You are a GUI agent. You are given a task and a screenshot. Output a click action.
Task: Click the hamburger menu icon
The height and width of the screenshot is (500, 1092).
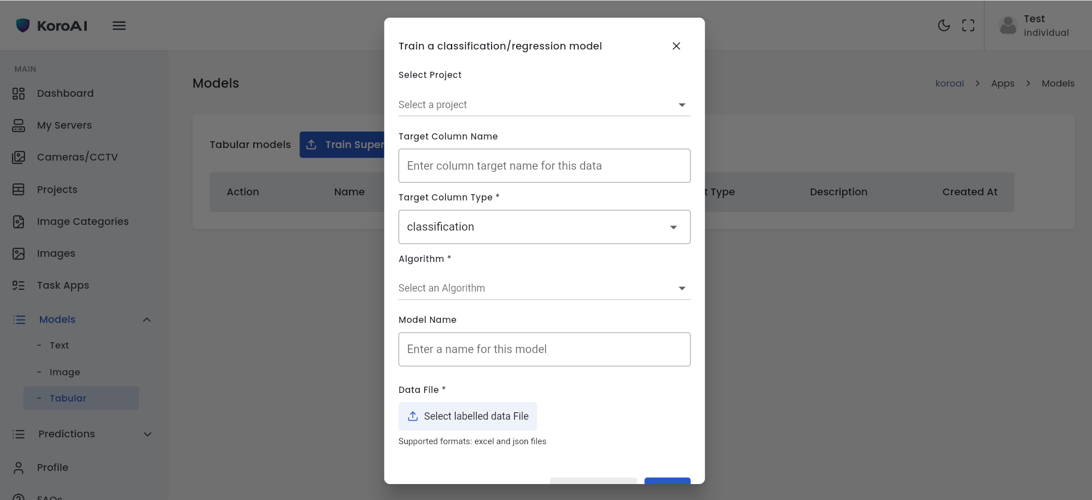click(x=119, y=26)
